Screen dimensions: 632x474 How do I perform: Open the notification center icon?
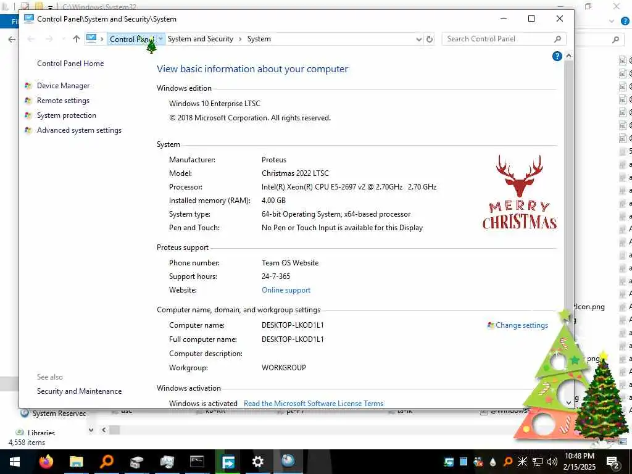tap(613, 462)
